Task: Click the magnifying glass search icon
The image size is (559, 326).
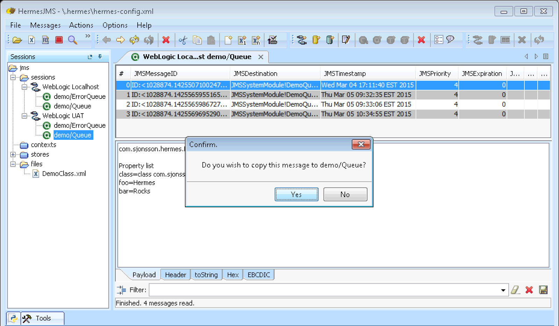Action: point(72,40)
